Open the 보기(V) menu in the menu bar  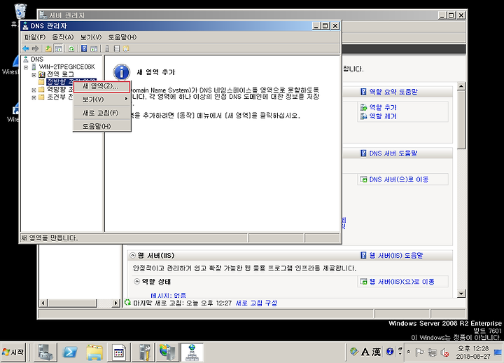(91, 37)
